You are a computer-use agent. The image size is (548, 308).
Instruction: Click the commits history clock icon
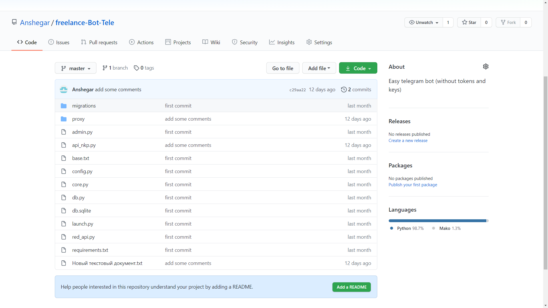[x=344, y=90]
